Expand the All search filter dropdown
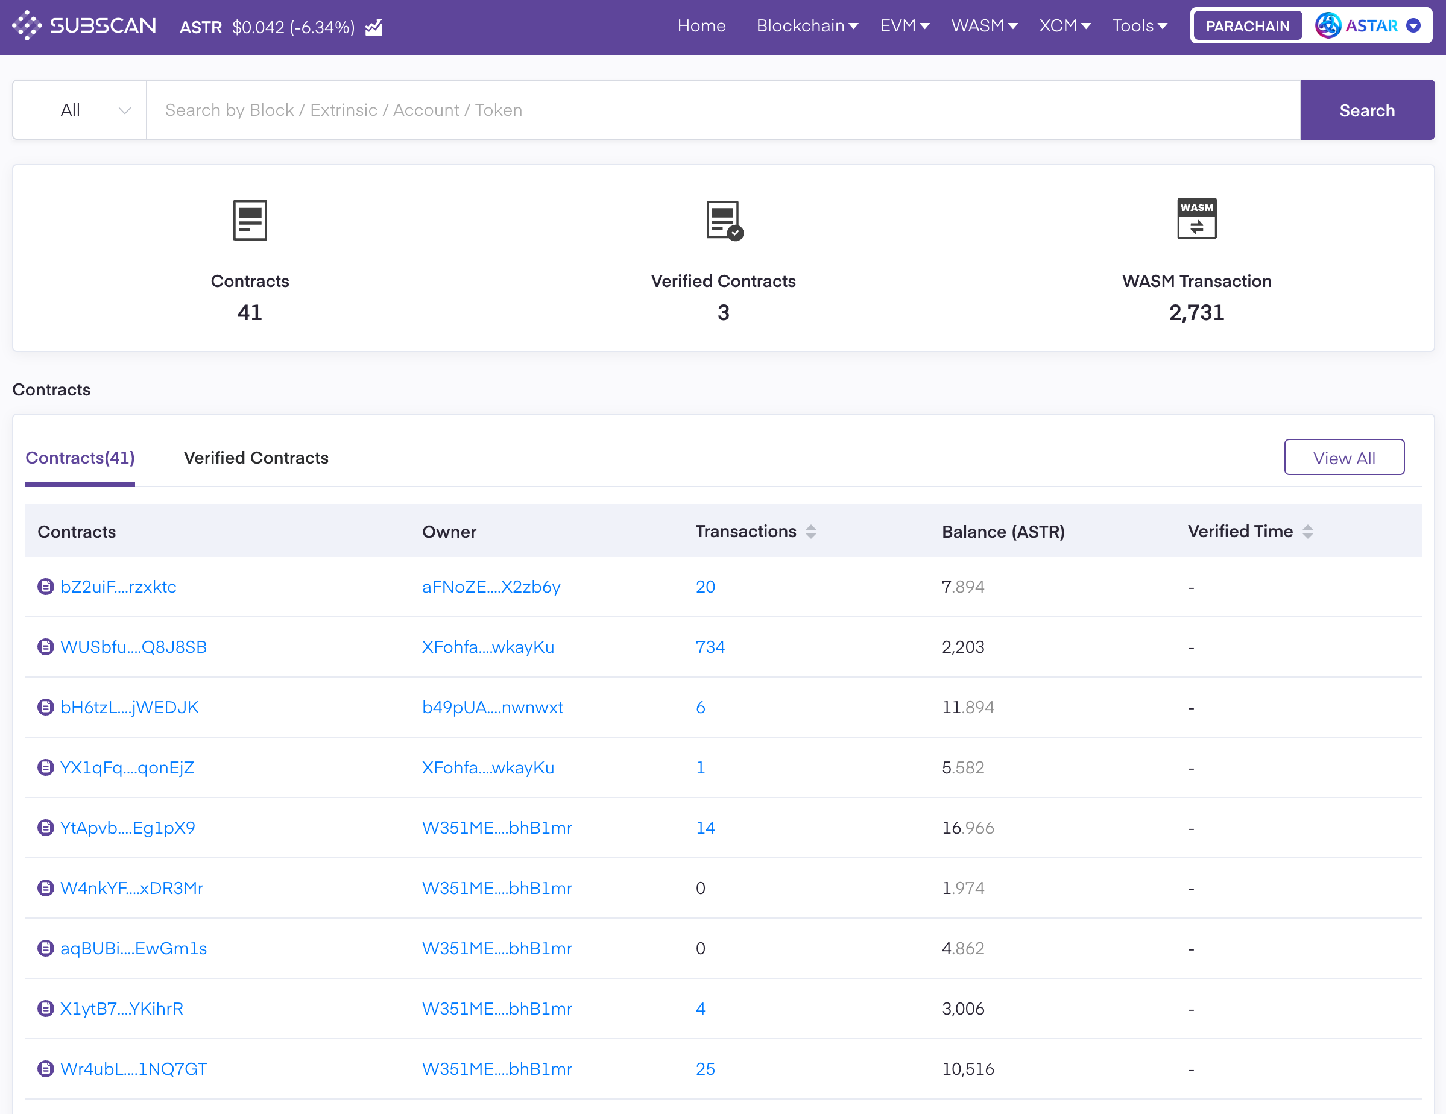 (80, 110)
